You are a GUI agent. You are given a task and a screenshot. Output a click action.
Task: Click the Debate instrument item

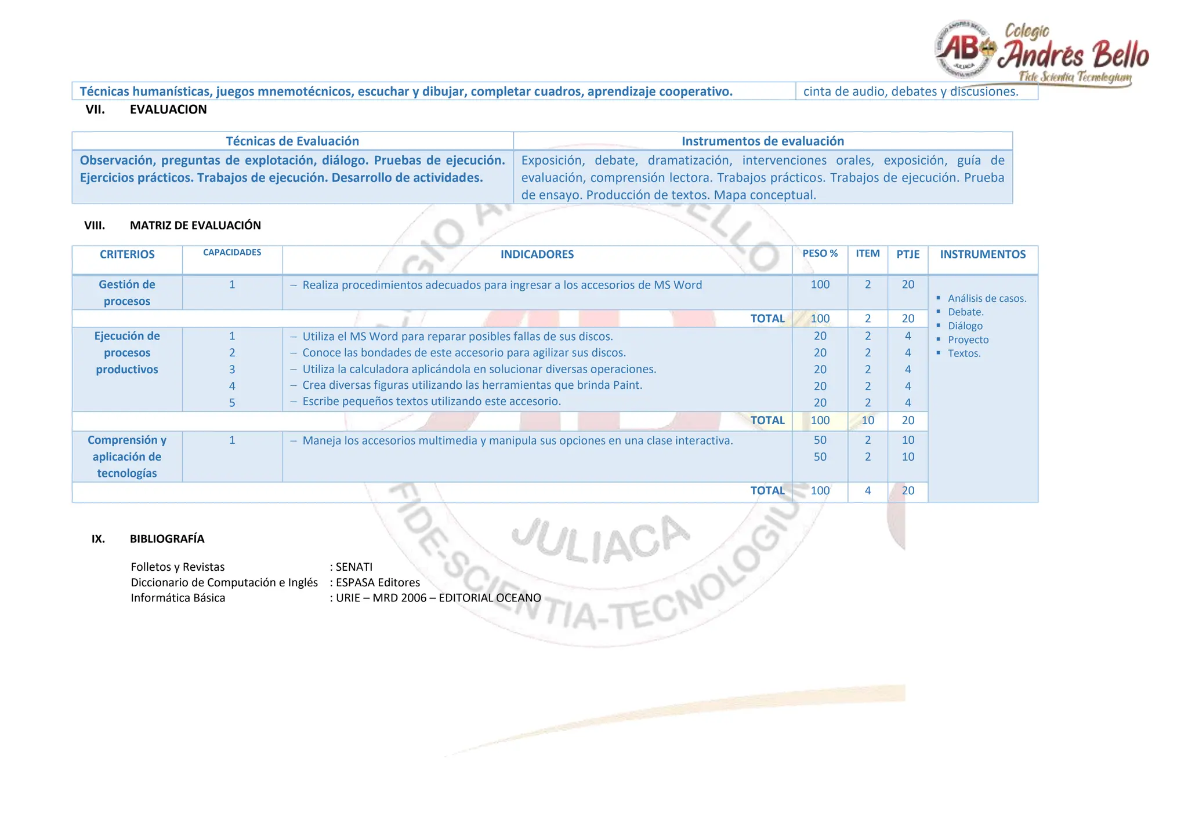(x=965, y=312)
